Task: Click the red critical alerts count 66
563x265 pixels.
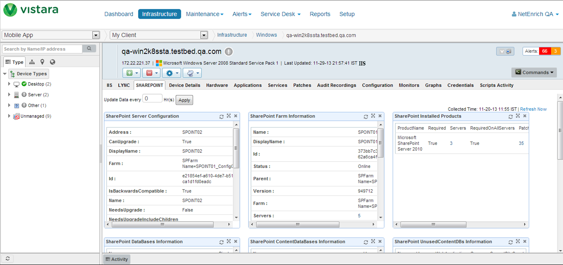Action: (544, 51)
